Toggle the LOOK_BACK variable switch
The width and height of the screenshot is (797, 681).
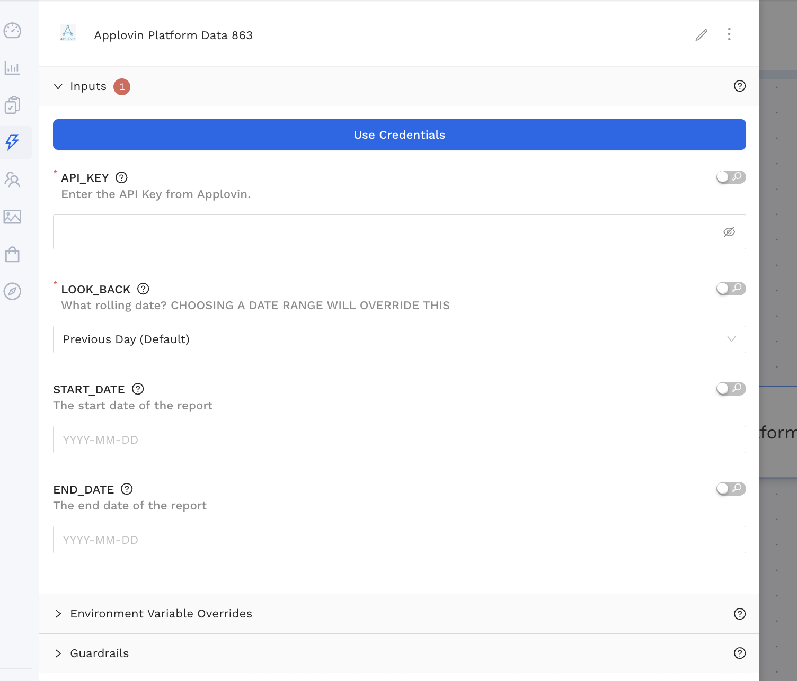(730, 289)
